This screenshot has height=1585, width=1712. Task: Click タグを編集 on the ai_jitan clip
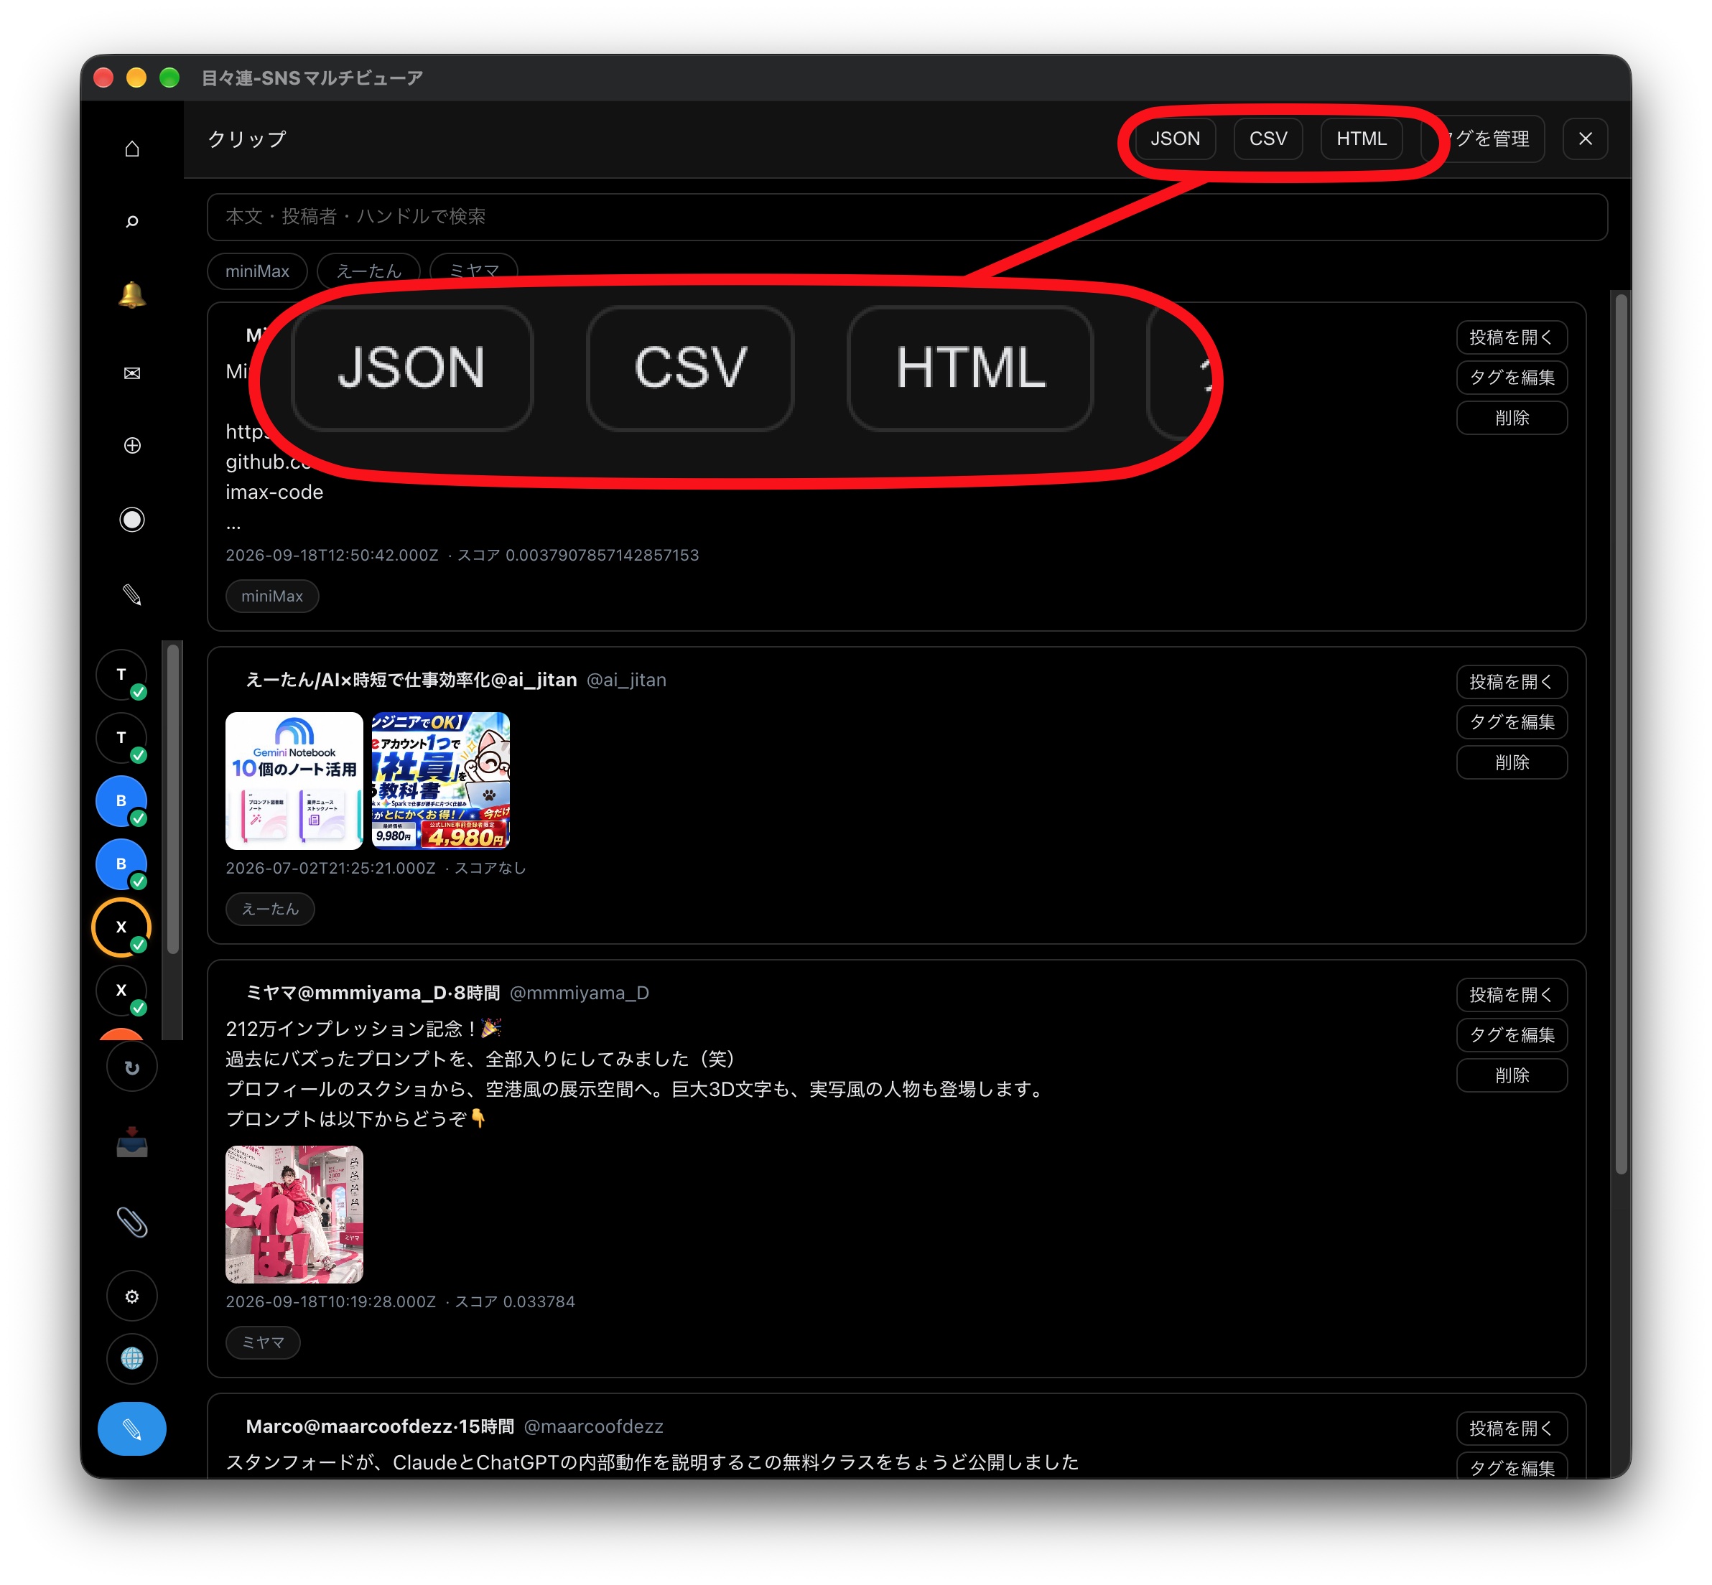(1511, 722)
